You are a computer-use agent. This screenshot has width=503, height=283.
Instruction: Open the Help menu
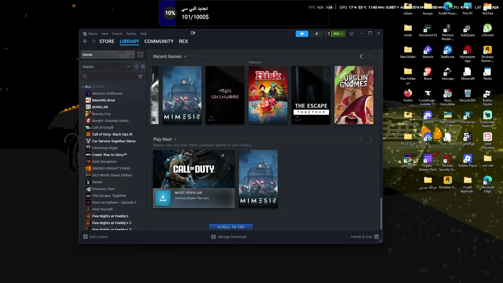tap(143, 34)
